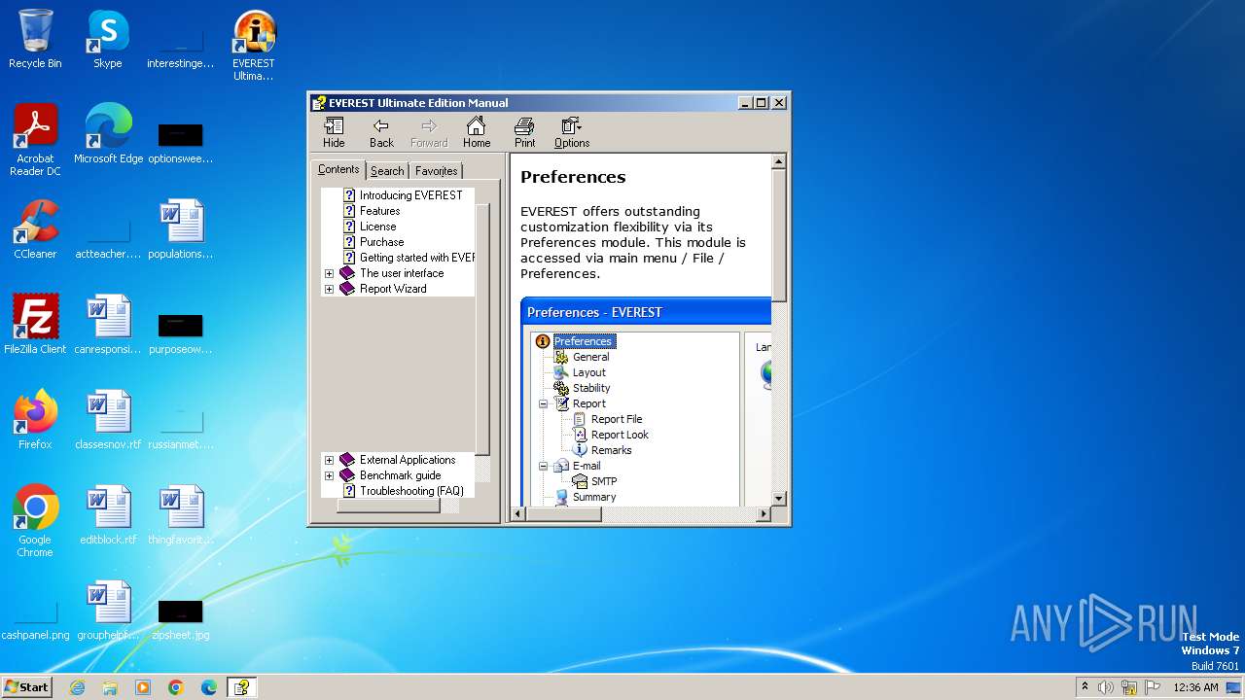Open File Explorer from taskbar
This screenshot has height=700, width=1245.
click(x=110, y=687)
